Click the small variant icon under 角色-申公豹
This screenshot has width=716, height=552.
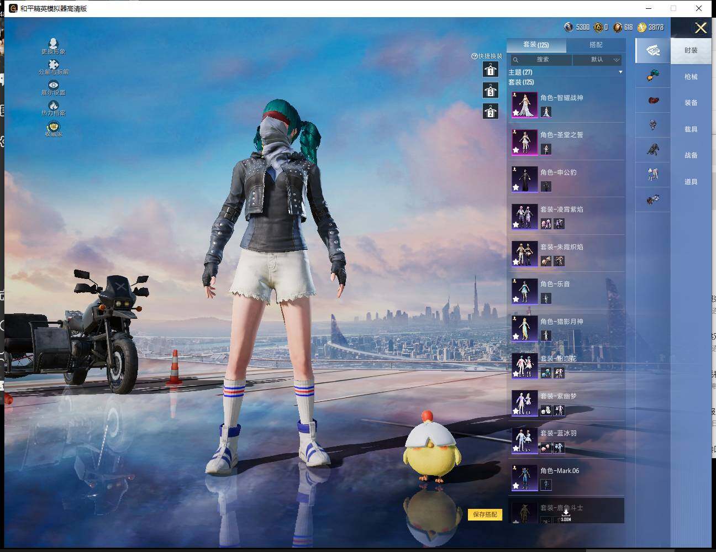pos(546,187)
